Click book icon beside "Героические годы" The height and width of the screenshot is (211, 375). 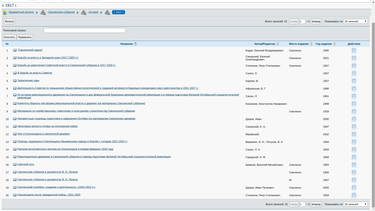15,81
